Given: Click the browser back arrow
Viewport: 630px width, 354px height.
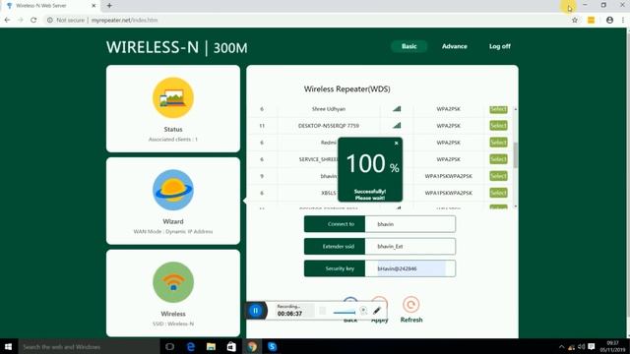Looking at the screenshot, I should coord(7,20).
